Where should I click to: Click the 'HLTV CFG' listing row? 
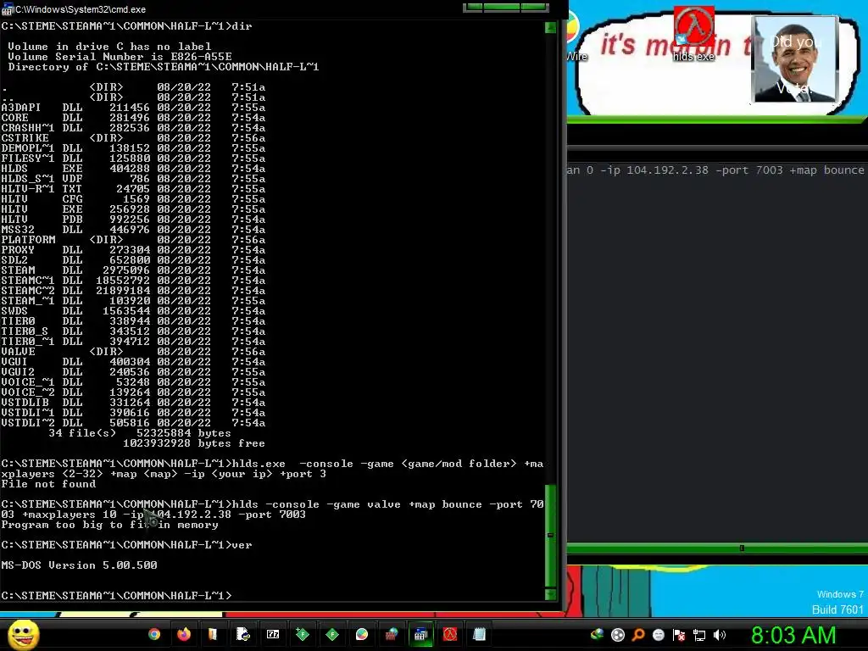click(133, 198)
